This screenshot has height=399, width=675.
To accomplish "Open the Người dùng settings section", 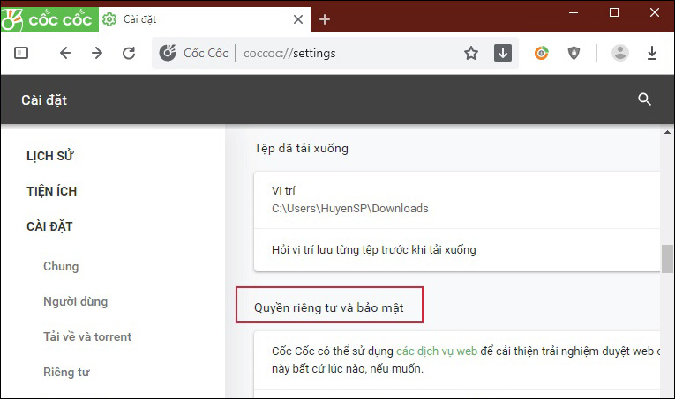I will pos(75,301).
